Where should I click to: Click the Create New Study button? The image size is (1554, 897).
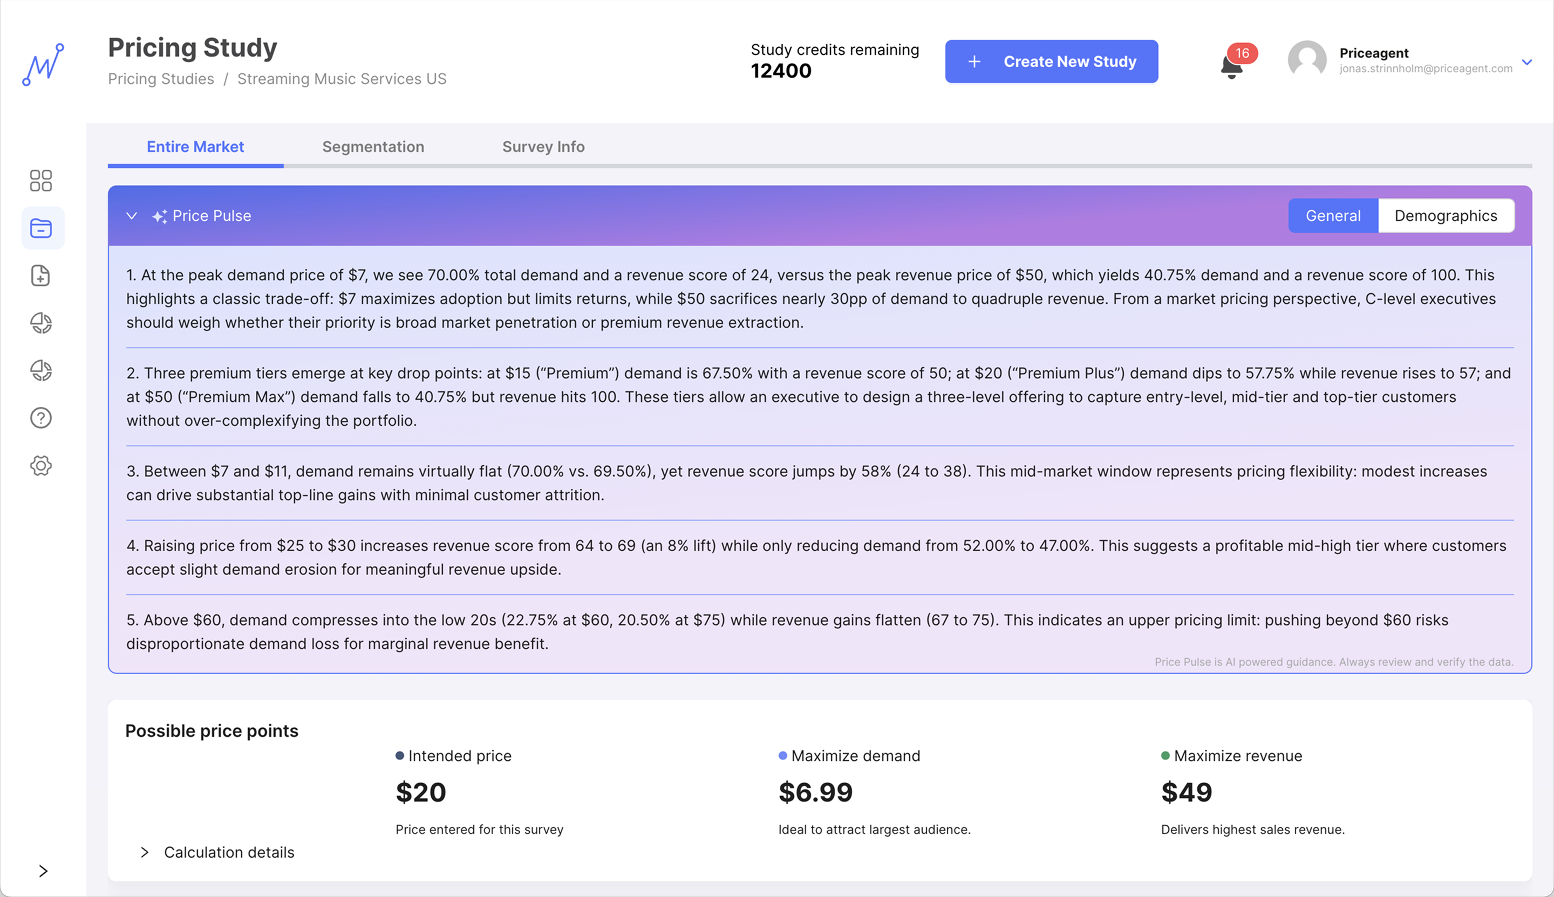[1051, 61]
